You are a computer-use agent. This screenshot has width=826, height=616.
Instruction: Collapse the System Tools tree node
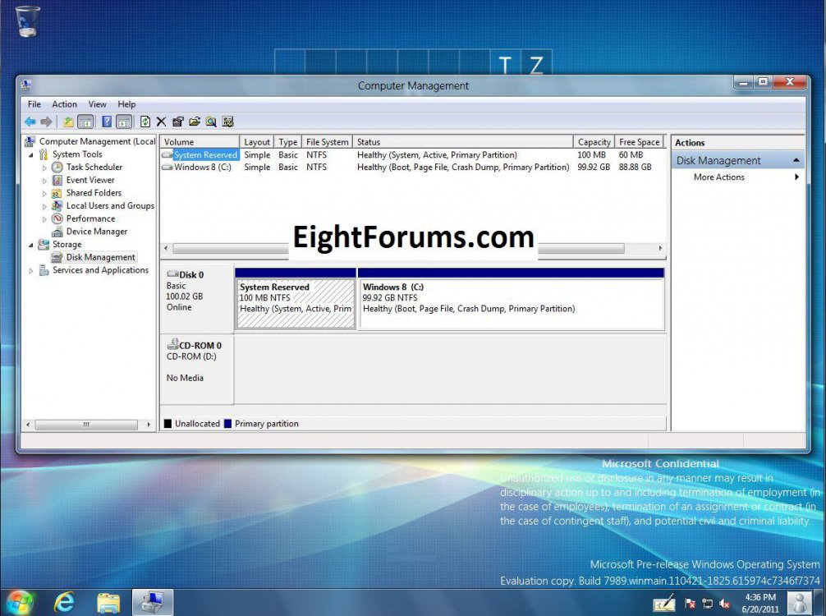click(x=32, y=154)
